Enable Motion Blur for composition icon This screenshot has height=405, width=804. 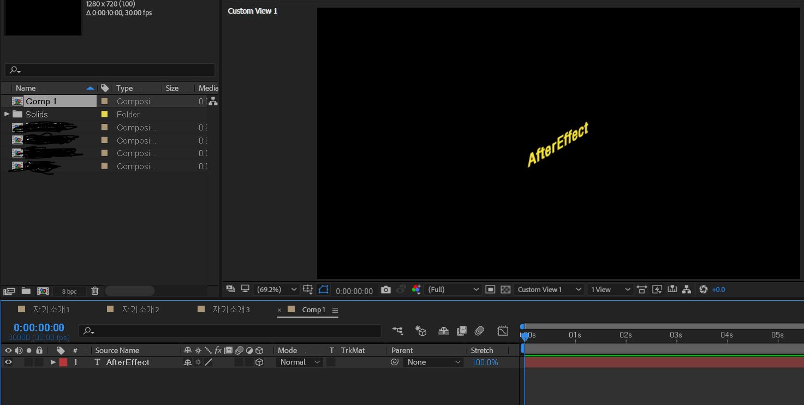(x=480, y=331)
